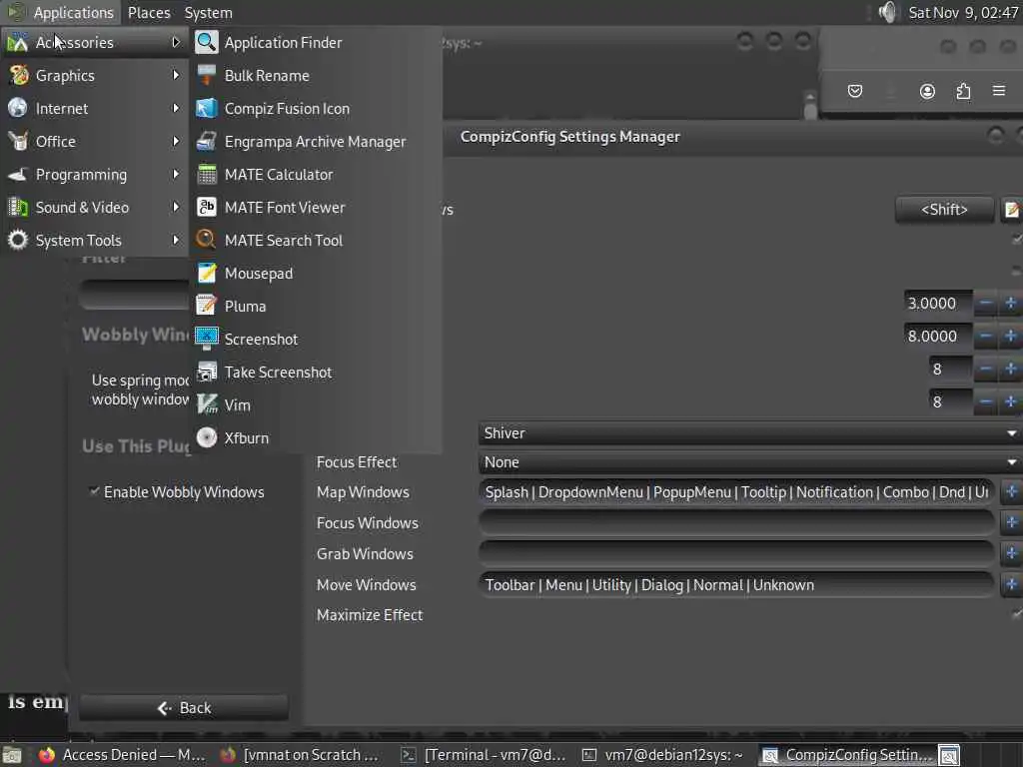The image size is (1023, 767).
Task: Open the System menu
Action: (208, 12)
